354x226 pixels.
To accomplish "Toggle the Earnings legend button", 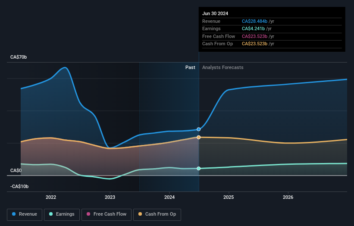I will (x=62, y=214).
